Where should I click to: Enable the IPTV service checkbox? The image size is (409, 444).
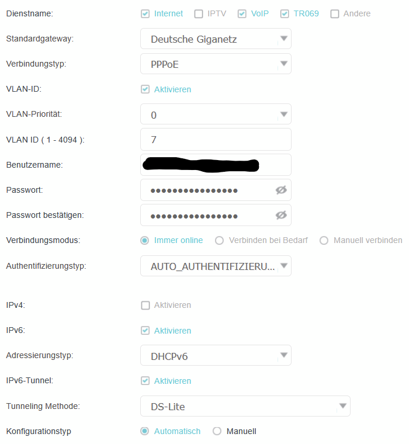pyautogui.click(x=199, y=13)
